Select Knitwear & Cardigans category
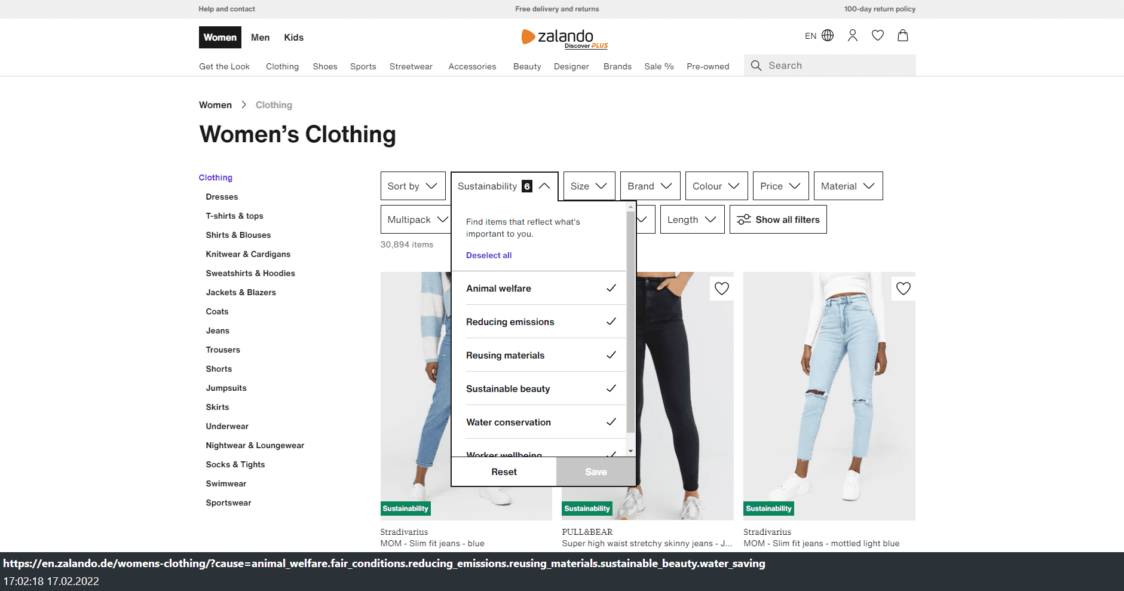 click(x=248, y=254)
